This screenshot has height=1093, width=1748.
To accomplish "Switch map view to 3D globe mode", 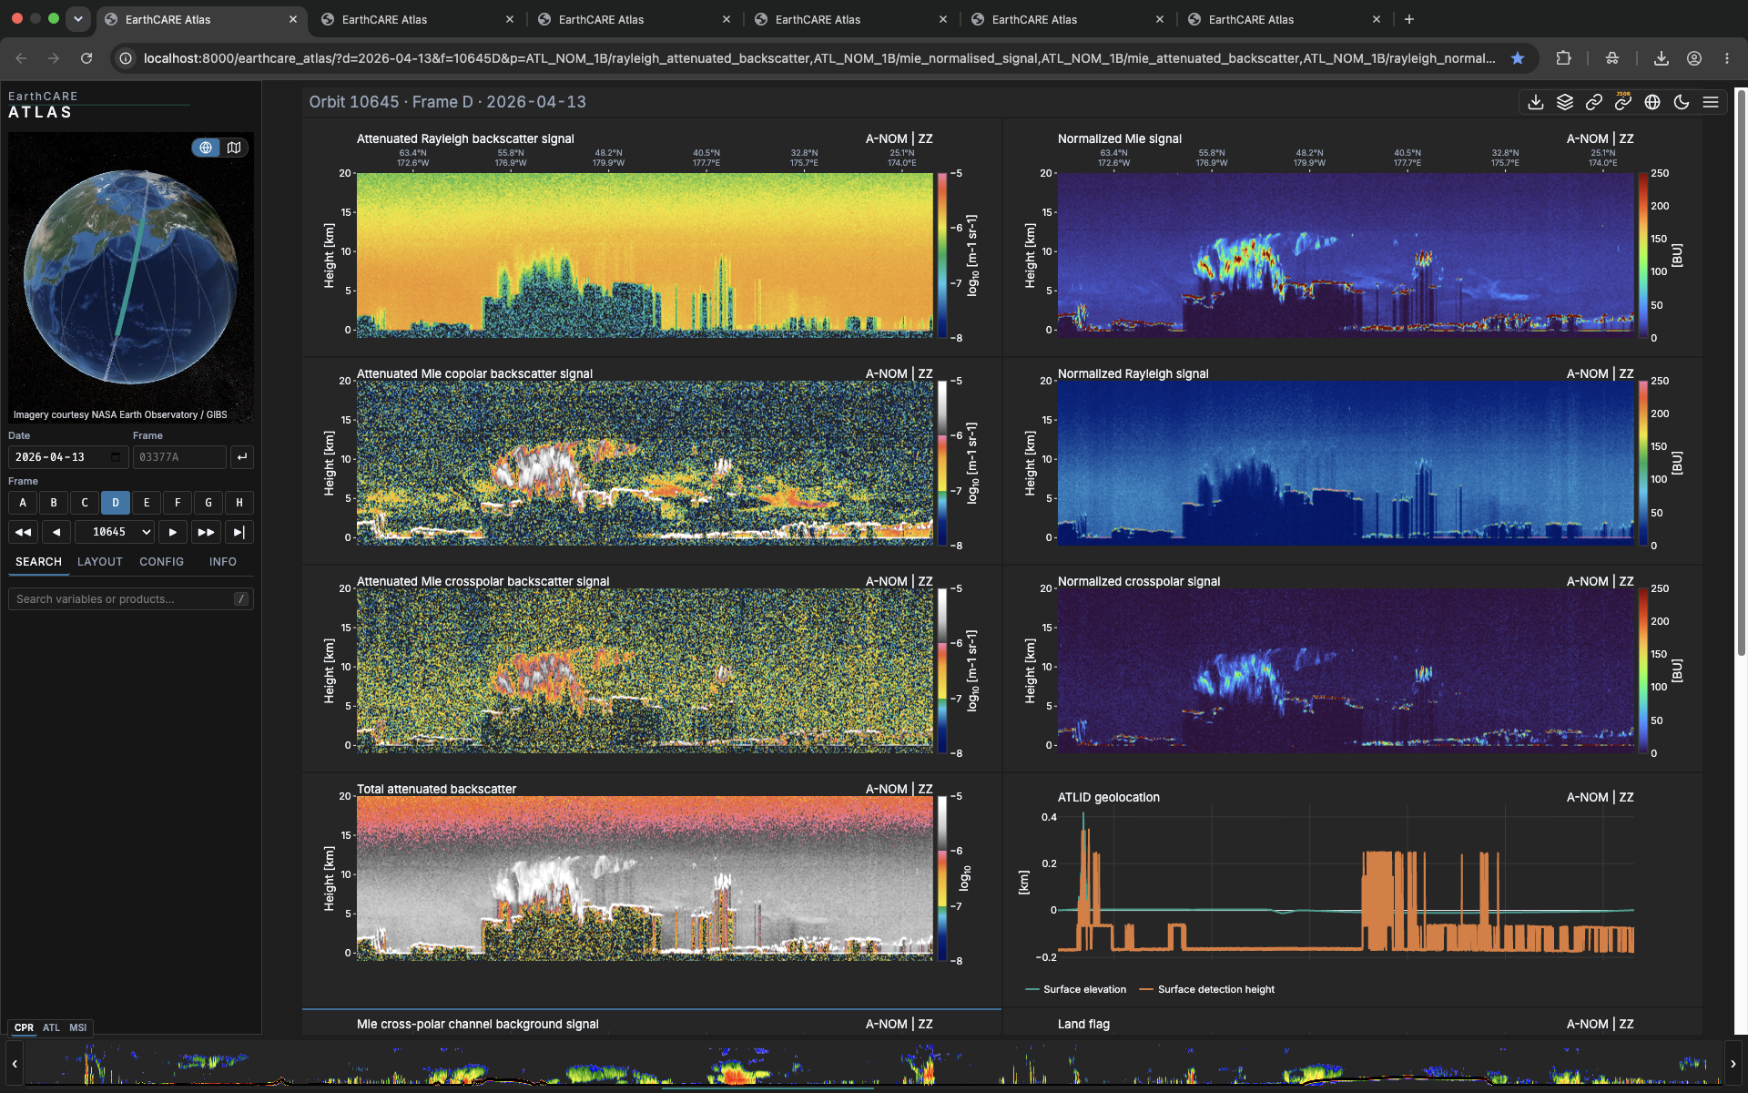I will pyautogui.click(x=207, y=148).
